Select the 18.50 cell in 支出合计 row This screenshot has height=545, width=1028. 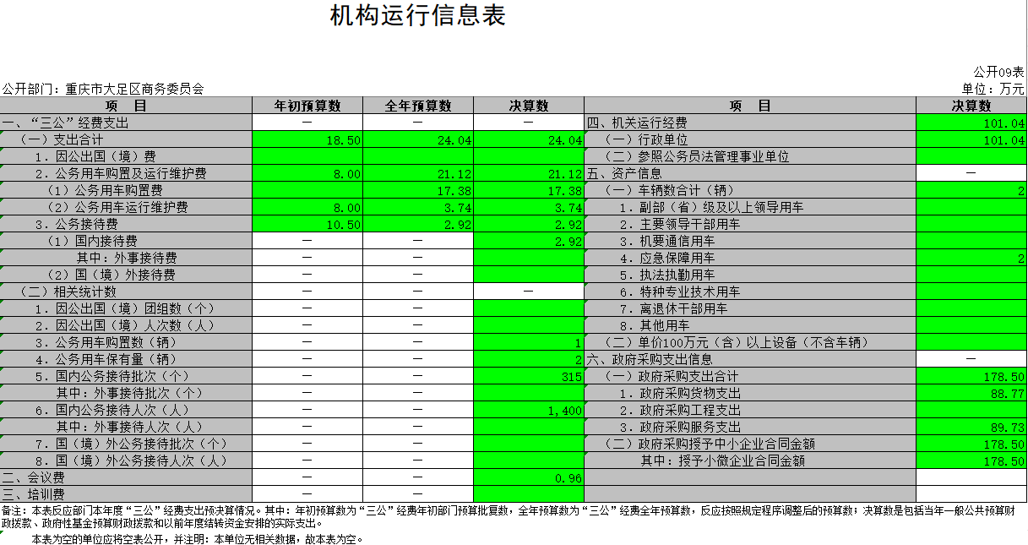tap(307, 139)
